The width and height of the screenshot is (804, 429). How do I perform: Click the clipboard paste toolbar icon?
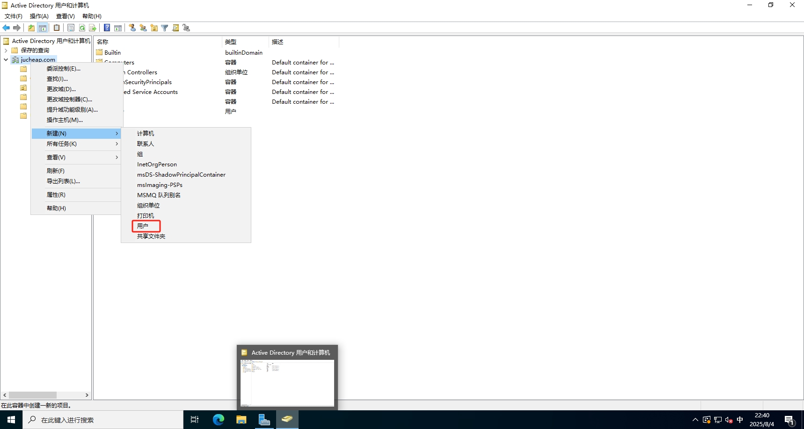click(57, 28)
